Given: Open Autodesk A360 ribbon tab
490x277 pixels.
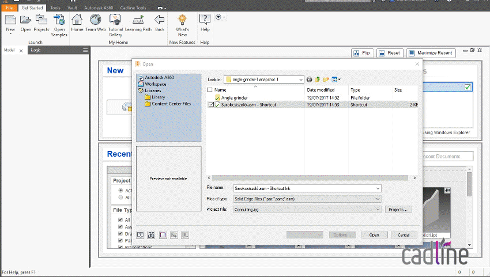Looking at the screenshot, I should click(x=99, y=8).
